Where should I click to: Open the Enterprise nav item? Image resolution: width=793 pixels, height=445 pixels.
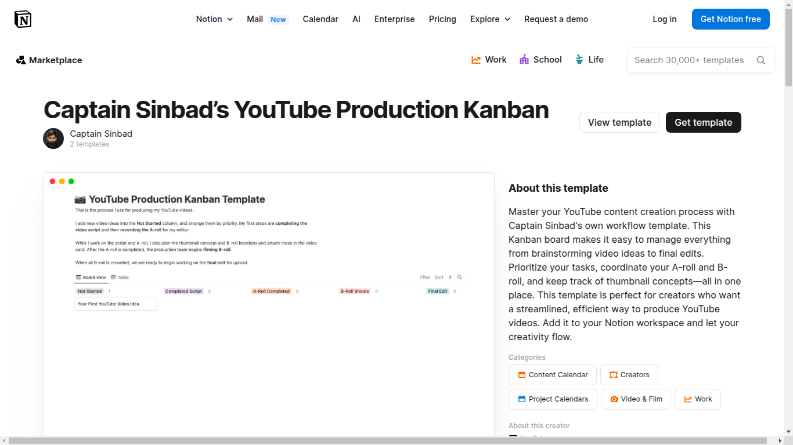point(395,19)
